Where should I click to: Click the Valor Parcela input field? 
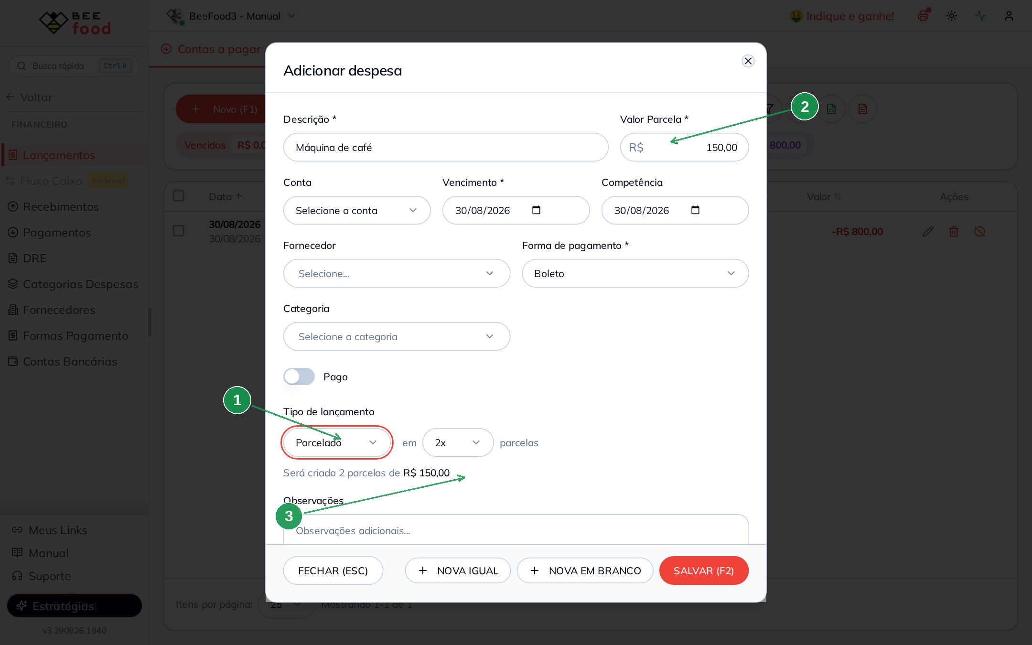(684, 147)
